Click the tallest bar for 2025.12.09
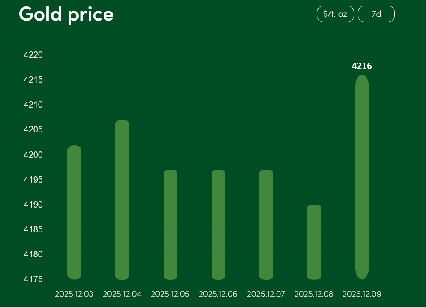426x307 pixels. click(x=362, y=177)
